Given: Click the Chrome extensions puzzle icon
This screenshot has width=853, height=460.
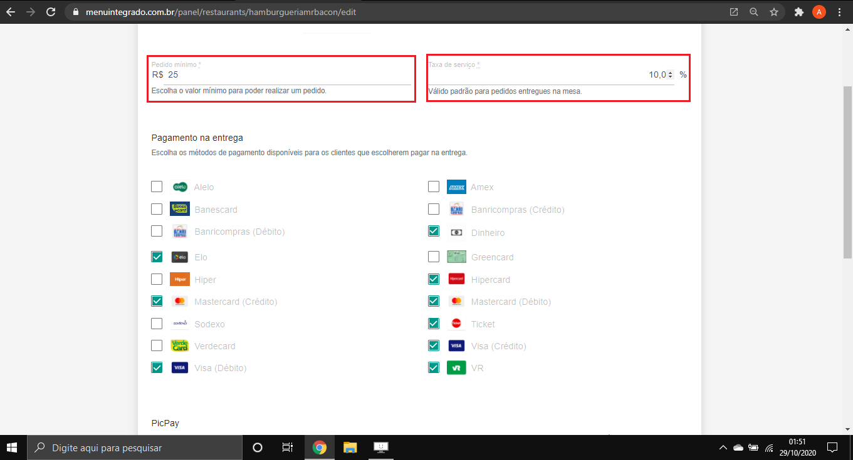Looking at the screenshot, I should coord(798,12).
